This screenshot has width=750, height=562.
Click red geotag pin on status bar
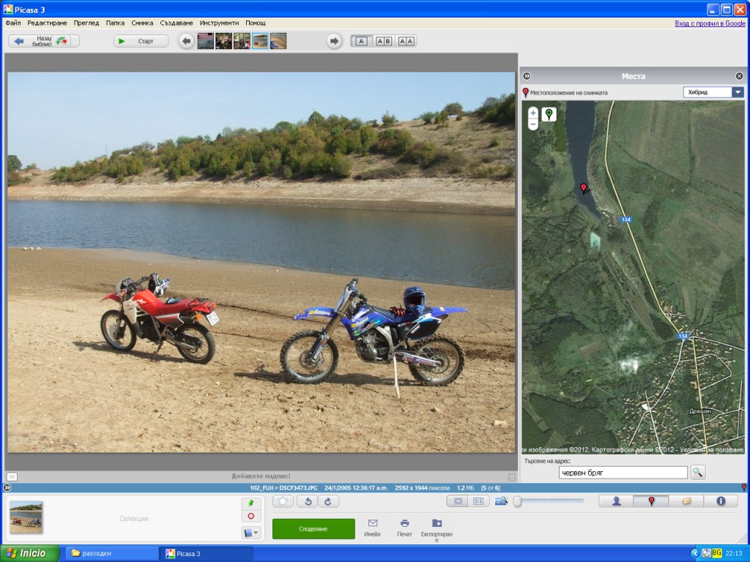[x=743, y=487]
